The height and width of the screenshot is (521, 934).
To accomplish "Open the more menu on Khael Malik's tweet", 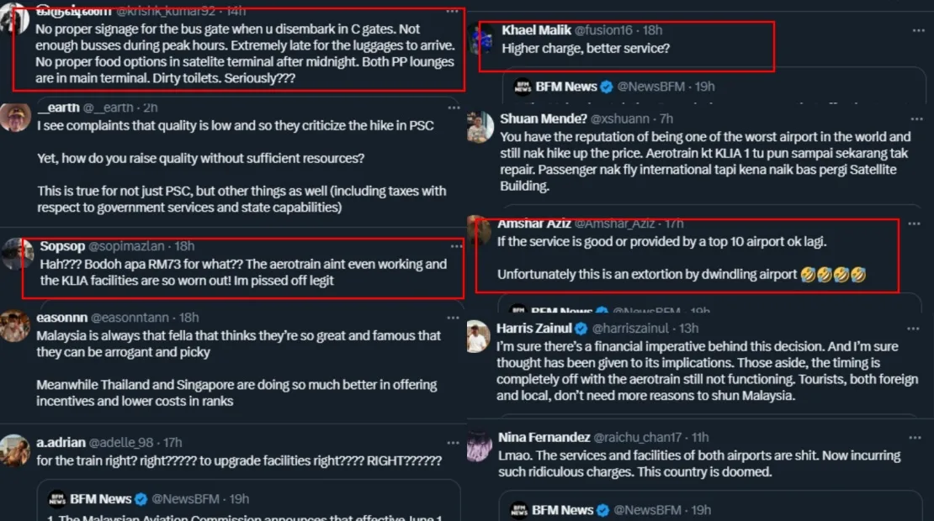I will point(918,30).
